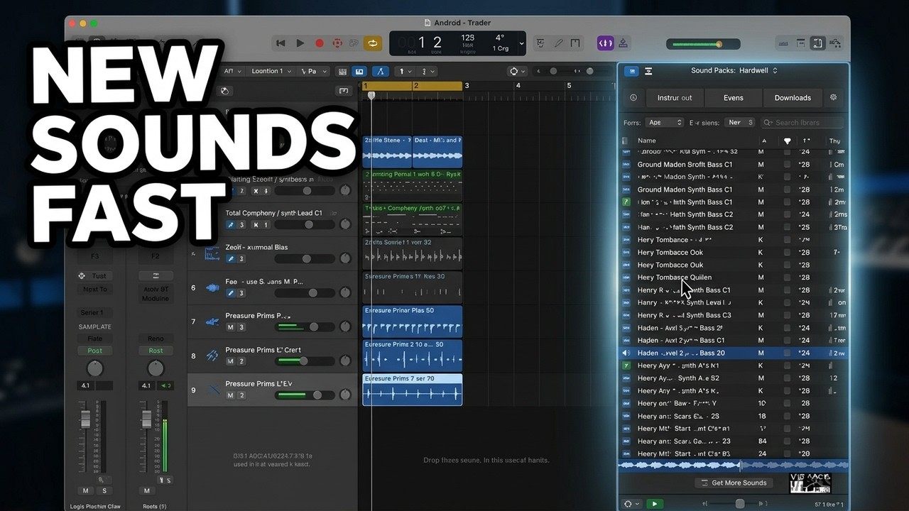
Task: Adjust the master volume slider in toolbar
Action: tap(703, 44)
